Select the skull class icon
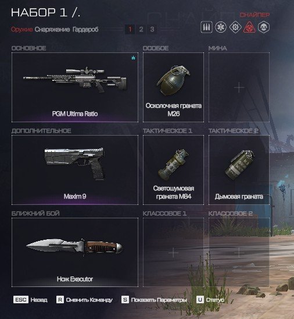Image resolution: width=294 pixels, height=319 pixels. point(264,27)
